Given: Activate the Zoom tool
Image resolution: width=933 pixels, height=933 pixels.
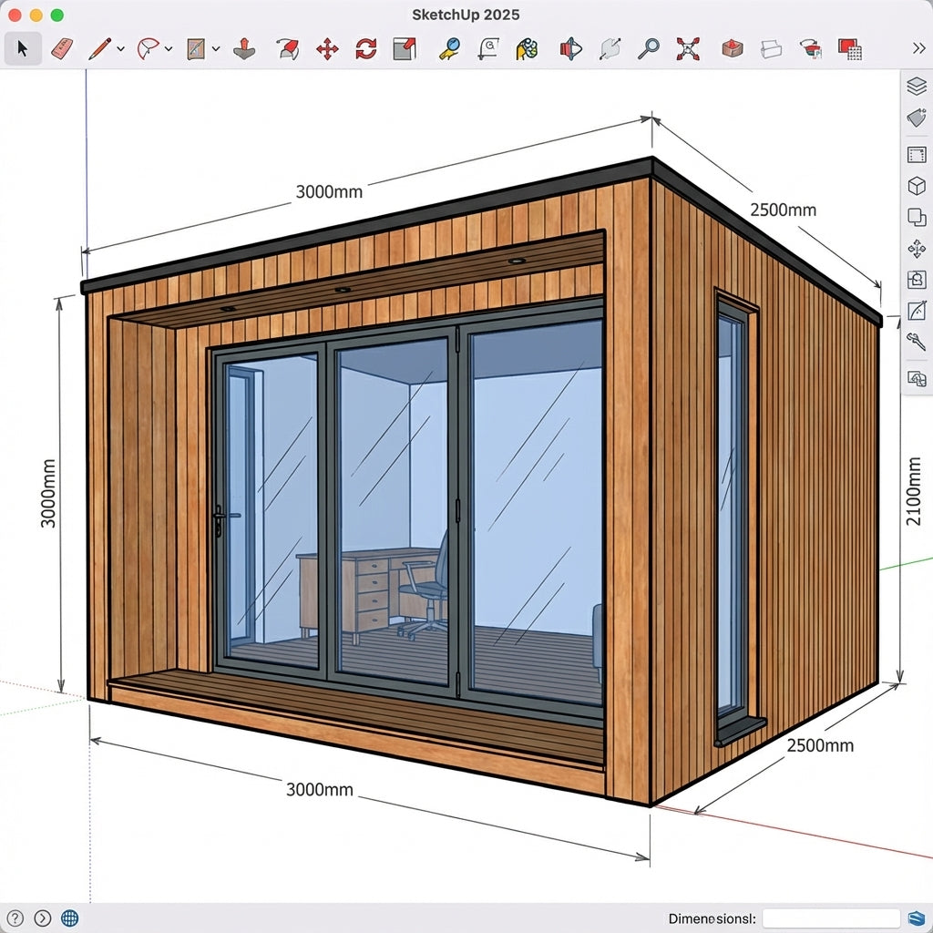Looking at the screenshot, I should click(x=648, y=48).
